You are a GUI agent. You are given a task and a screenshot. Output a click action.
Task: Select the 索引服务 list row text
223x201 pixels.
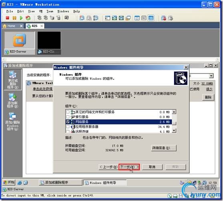point(82,117)
